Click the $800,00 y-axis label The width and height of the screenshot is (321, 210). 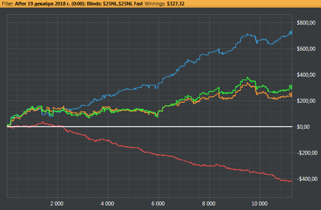[306, 23]
